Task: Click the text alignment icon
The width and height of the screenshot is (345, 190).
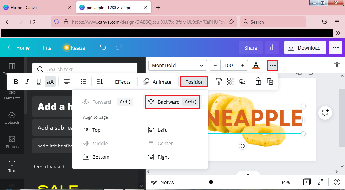Action: click(x=67, y=82)
